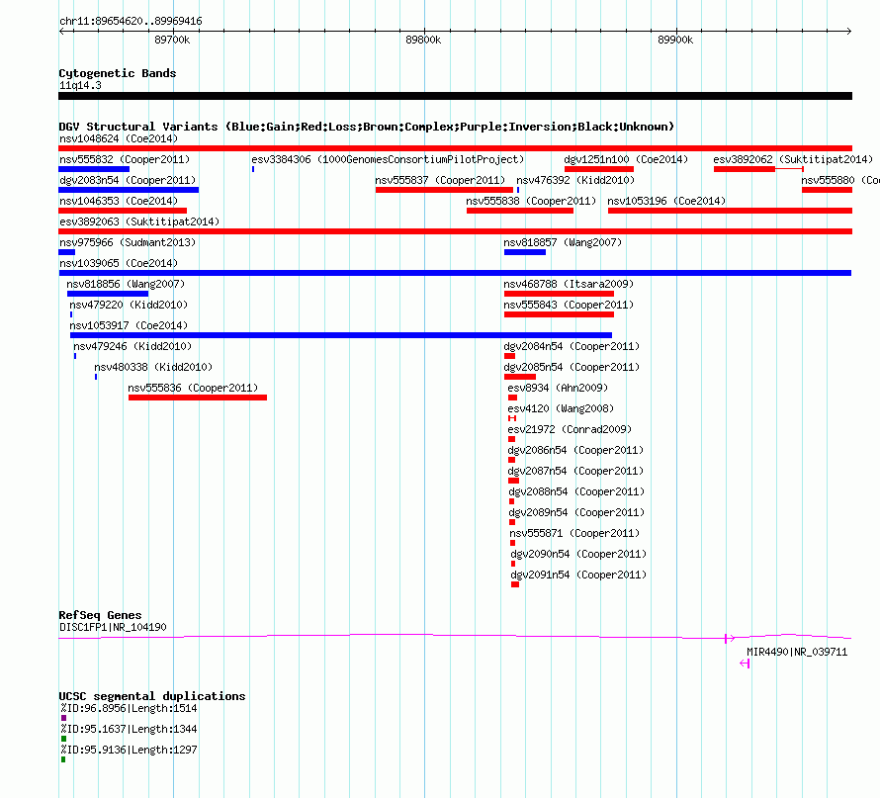Viewport: 880px width, 798px height.
Task: Select nsv480338 (Kidd2010) label
Action: tap(153, 367)
